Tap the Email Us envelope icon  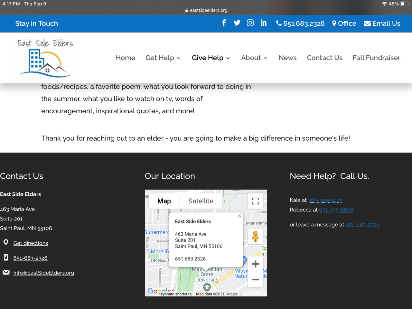point(367,23)
